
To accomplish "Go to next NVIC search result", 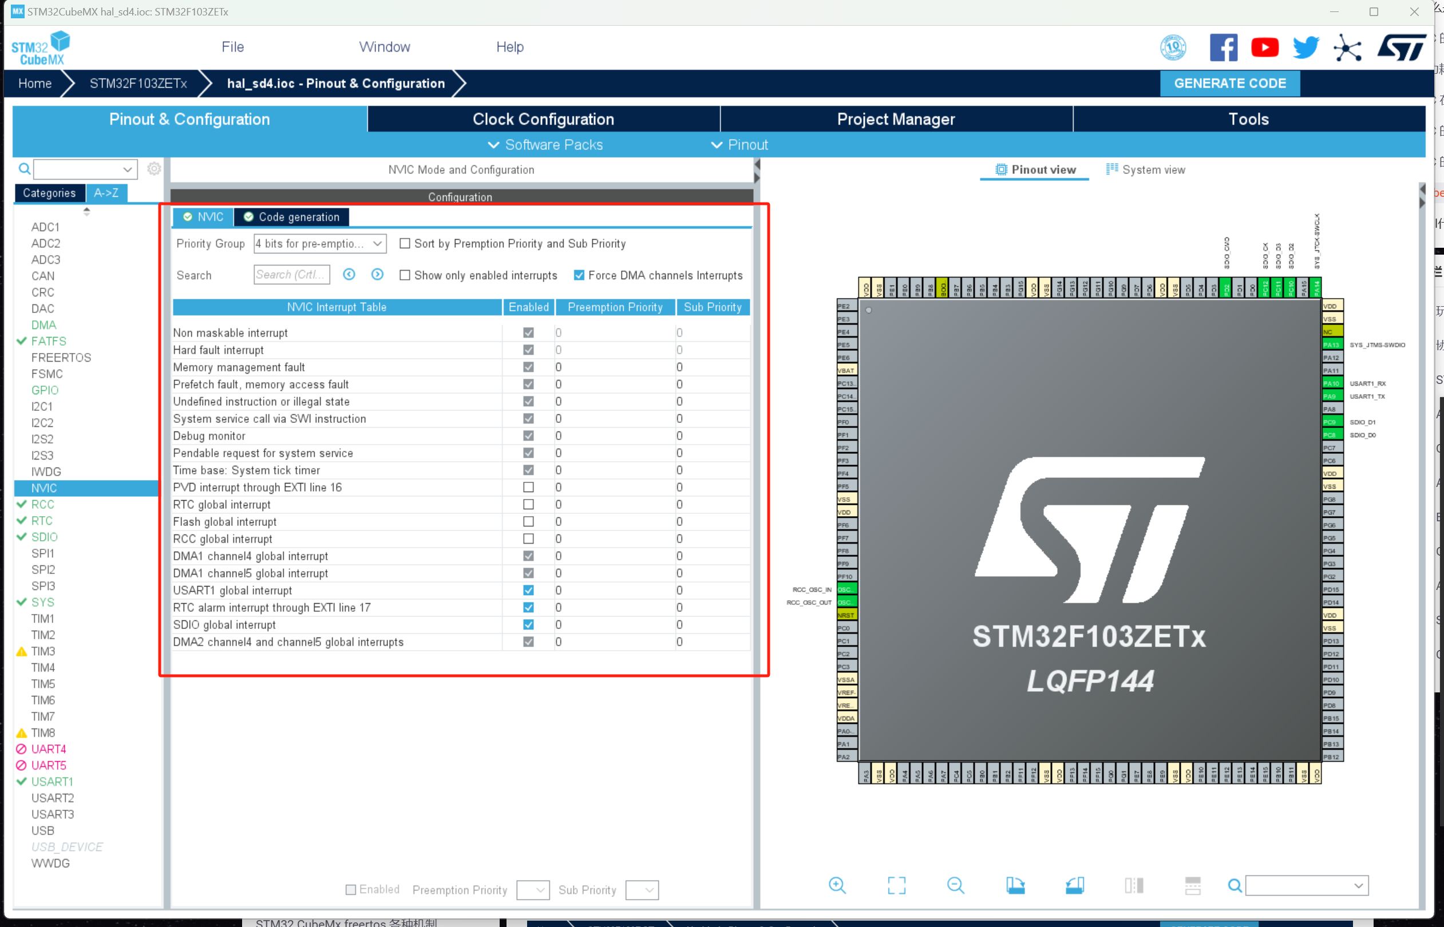I will [377, 275].
